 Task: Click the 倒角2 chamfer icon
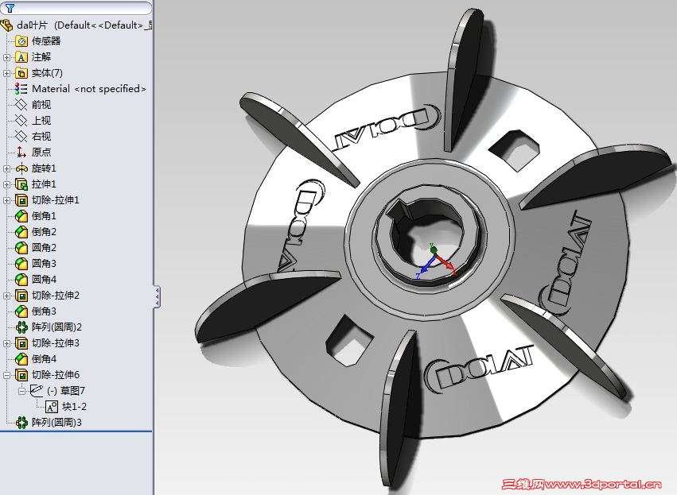21,232
